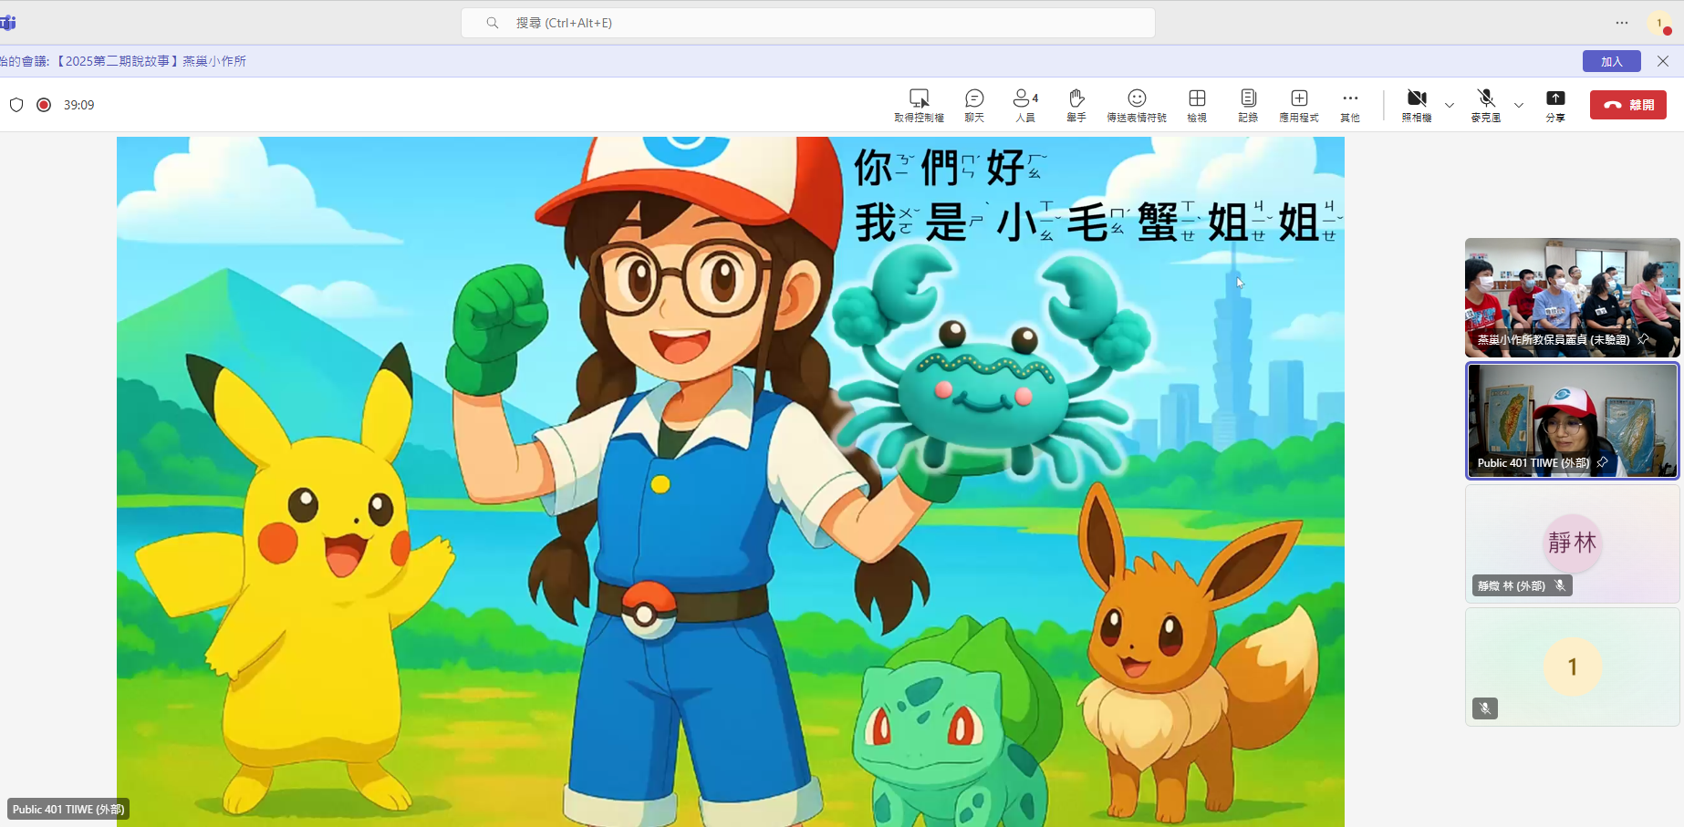
Task: Click the red recording indicator
Action: coord(44,105)
